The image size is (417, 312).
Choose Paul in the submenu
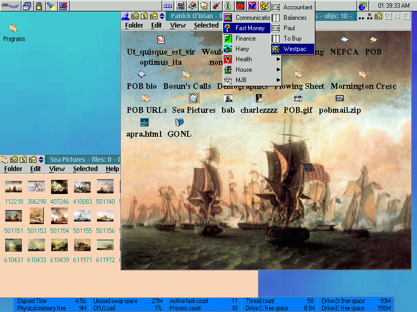(293, 28)
